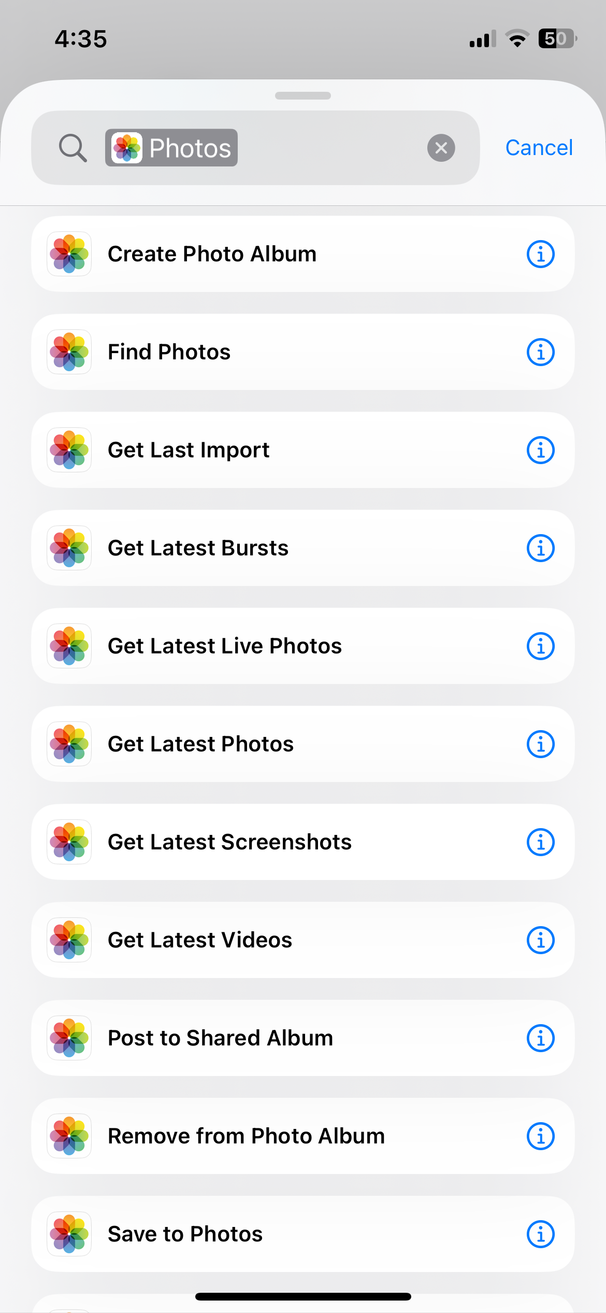Image resolution: width=606 pixels, height=1313 pixels.
Task: Tap the sheet grabber handle at top
Action: (x=303, y=95)
